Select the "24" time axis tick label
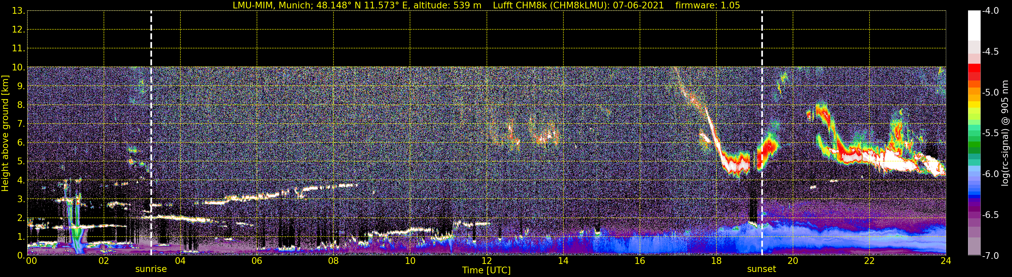This screenshot has height=277, width=1012. pyautogui.click(x=946, y=261)
